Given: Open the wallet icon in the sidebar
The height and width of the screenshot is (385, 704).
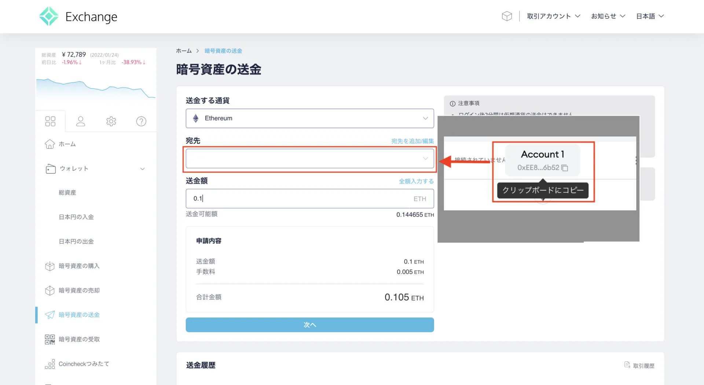Looking at the screenshot, I should coord(50,168).
